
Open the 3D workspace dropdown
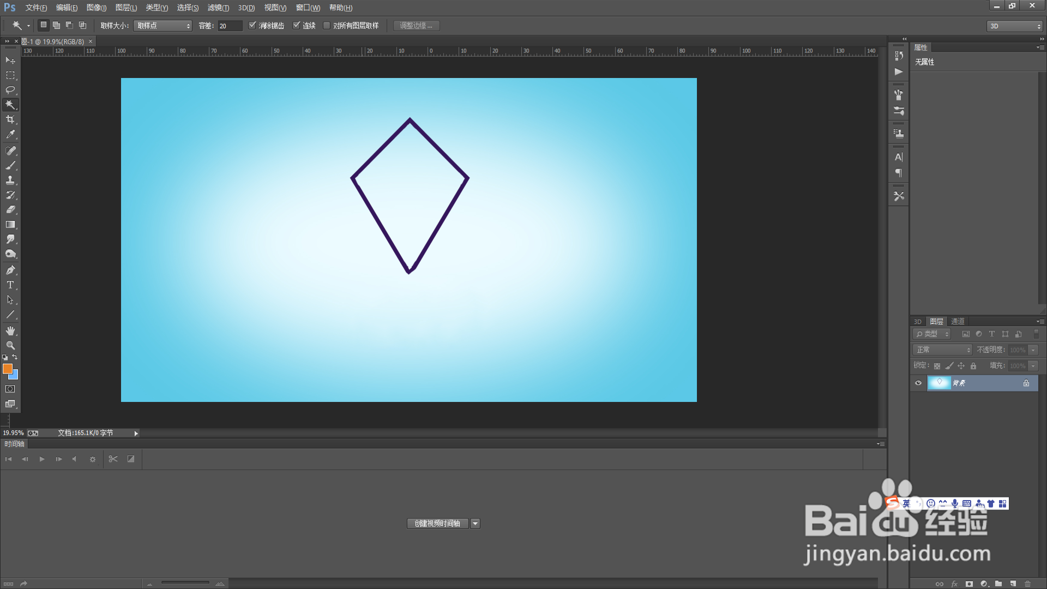point(1015,26)
